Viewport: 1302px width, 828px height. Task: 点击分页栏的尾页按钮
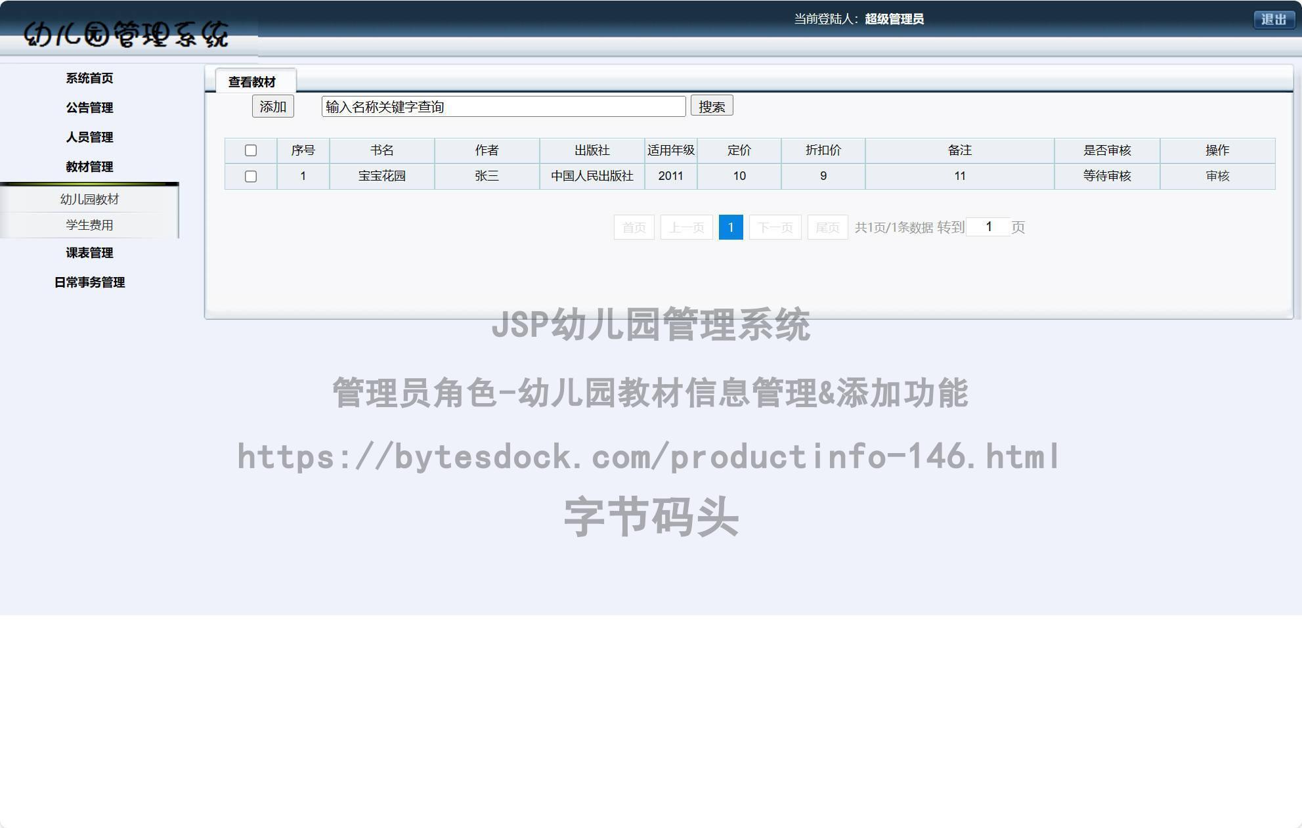(x=827, y=227)
